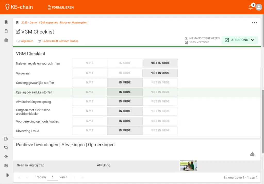Click the notifications bell icon

click(x=250, y=7)
